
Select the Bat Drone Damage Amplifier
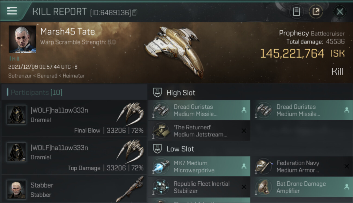[x=301, y=187]
